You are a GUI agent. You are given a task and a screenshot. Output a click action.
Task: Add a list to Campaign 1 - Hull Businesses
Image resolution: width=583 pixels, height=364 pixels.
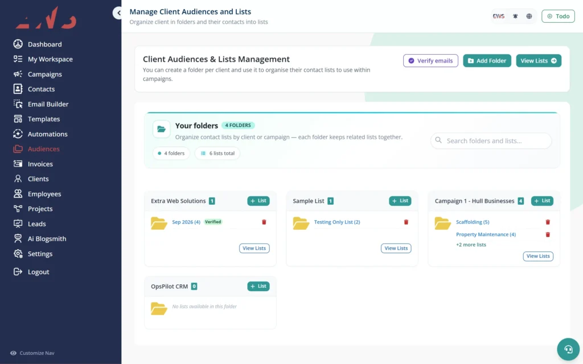click(542, 201)
